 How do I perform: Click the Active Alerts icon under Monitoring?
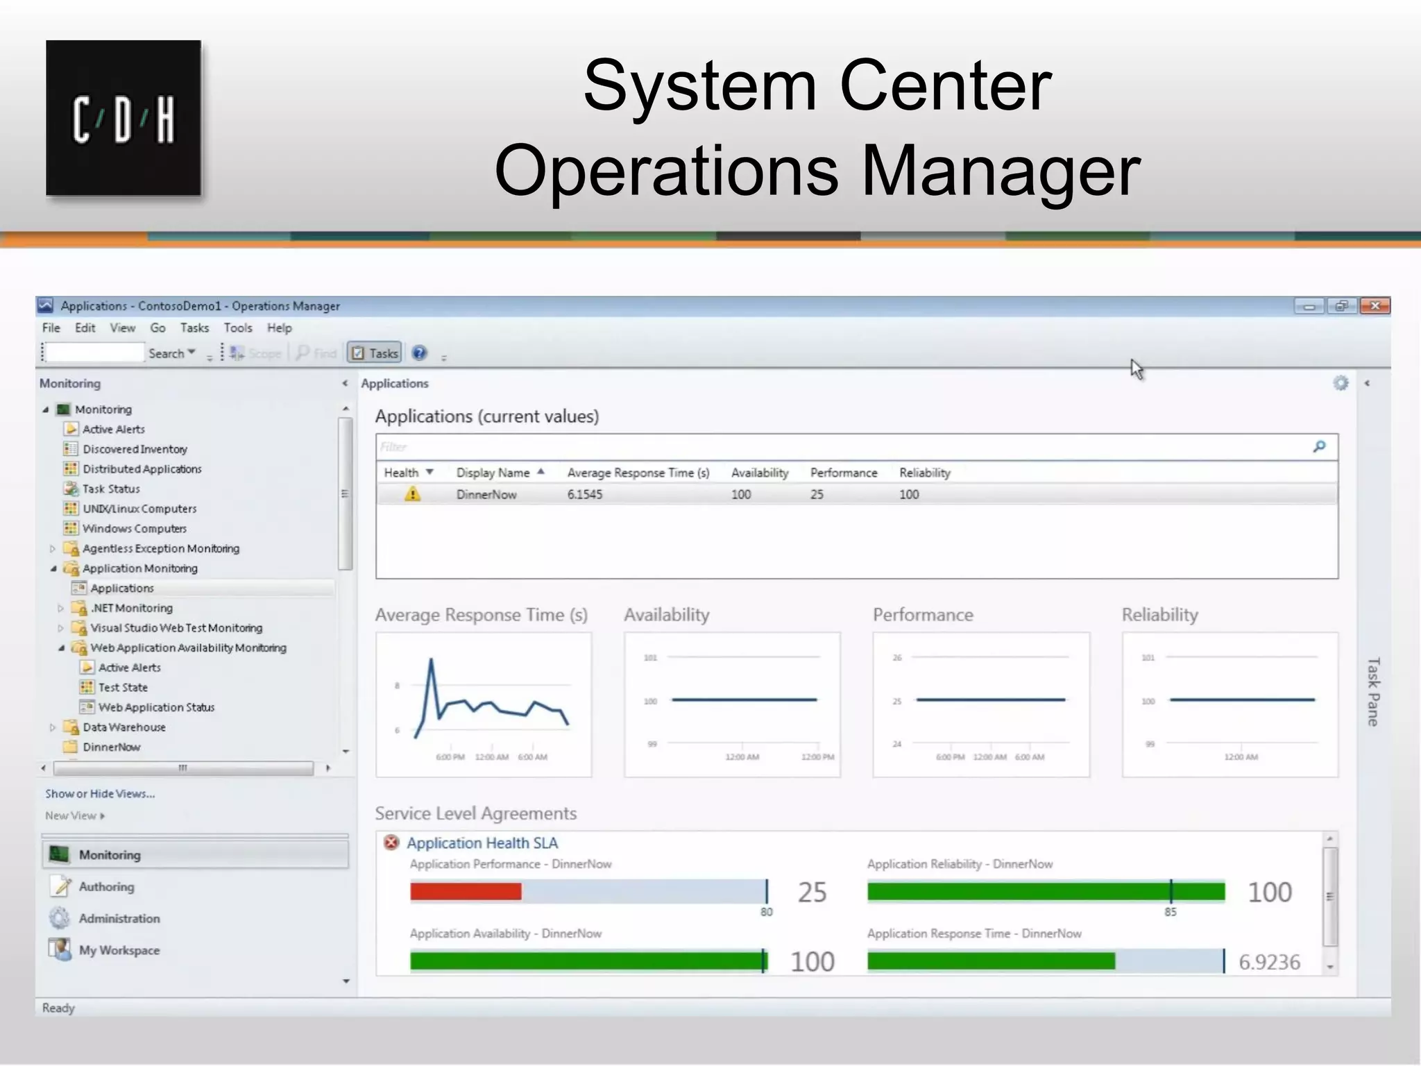(71, 429)
